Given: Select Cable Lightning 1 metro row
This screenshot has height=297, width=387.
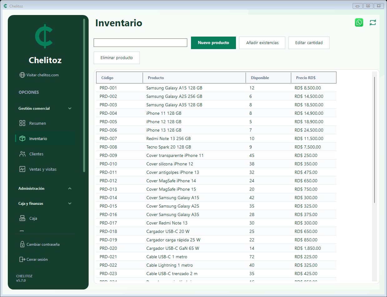Looking at the screenshot, I should 216,265.
